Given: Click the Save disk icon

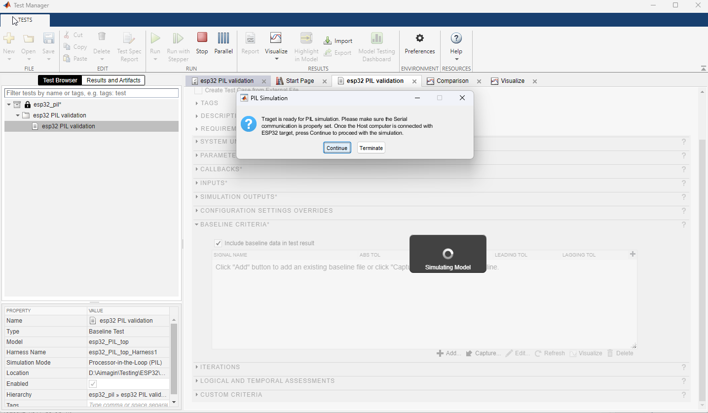Looking at the screenshot, I should pyautogui.click(x=48, y=38).
